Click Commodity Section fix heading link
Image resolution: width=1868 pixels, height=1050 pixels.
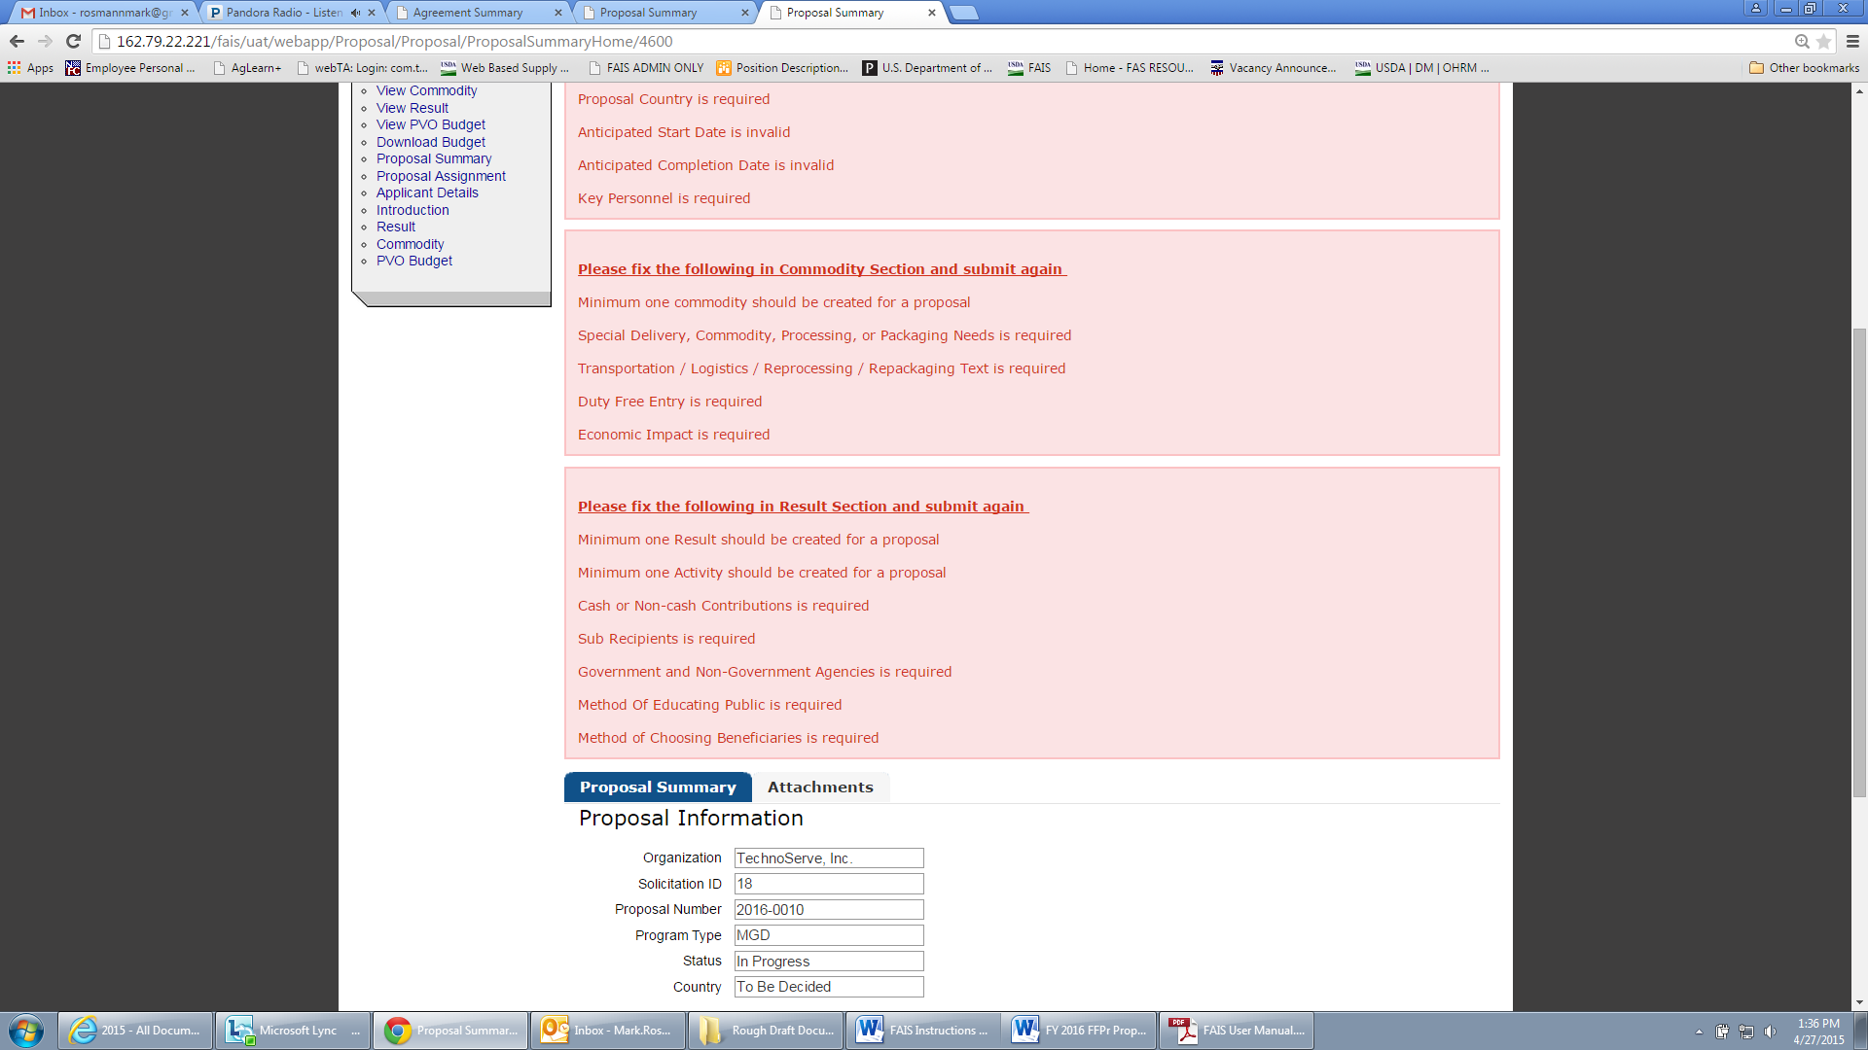coord(821,269)
